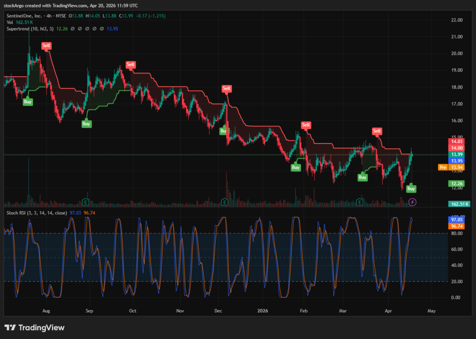Click the 60.00 level on the Stoch RSI scale

(457, 249)
